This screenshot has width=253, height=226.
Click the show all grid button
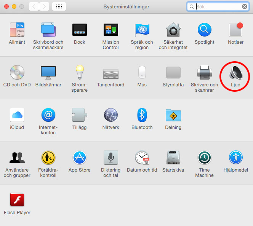59,6
